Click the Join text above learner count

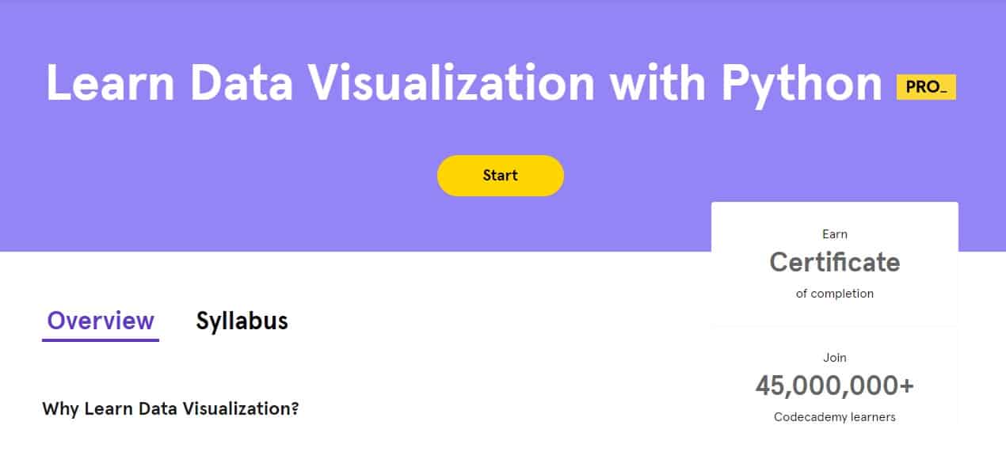(836, 358)
